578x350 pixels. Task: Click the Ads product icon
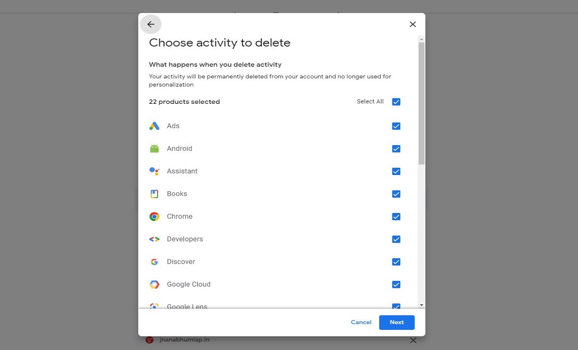pyautogui.click(x=154, y=126)
